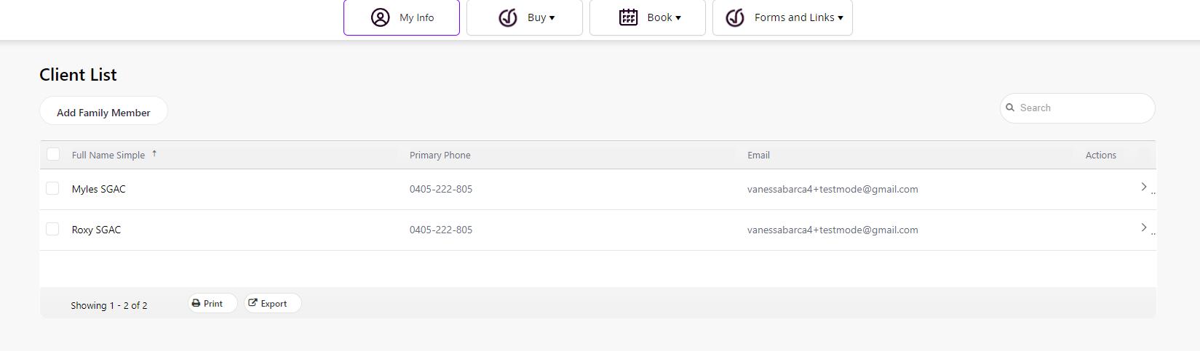Click the magnifier icon in search box
Viewport: 1200px width, 351px height.
(1010, 108)
